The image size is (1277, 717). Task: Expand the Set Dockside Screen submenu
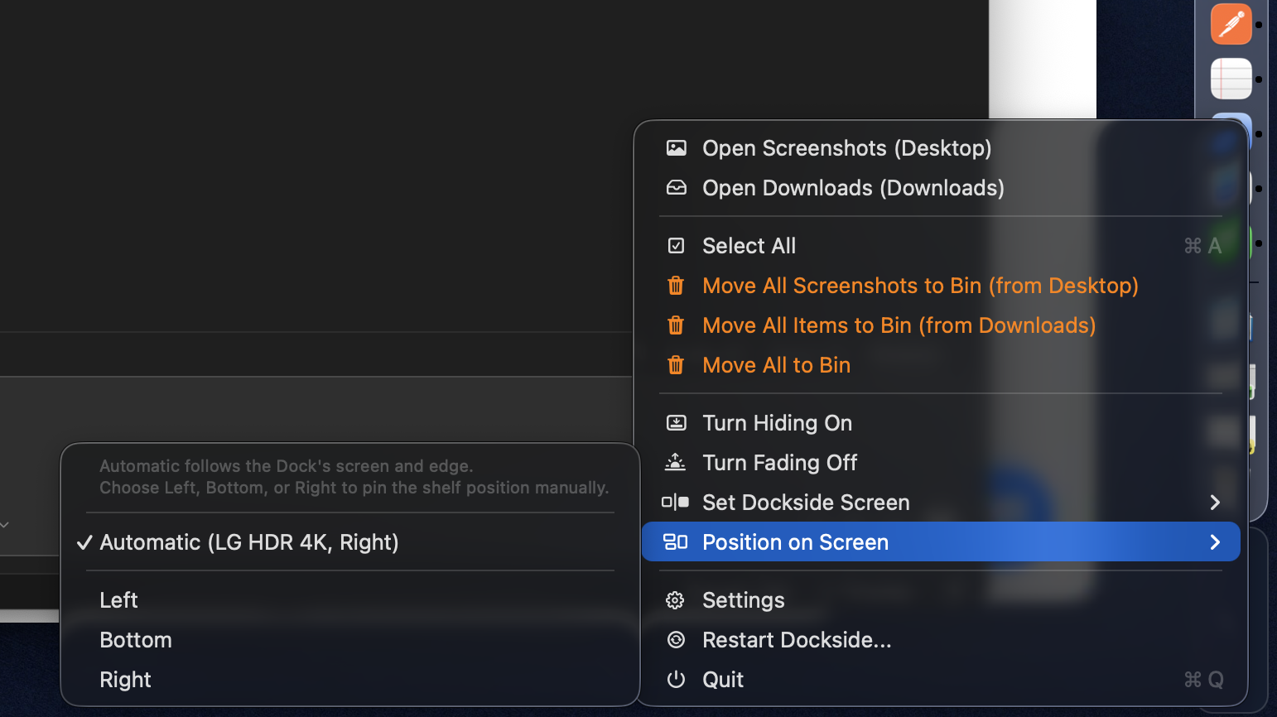(x=1215, y=502)
